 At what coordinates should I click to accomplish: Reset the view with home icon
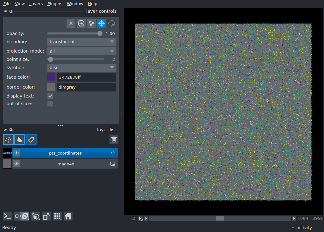[x=68, y=216]
